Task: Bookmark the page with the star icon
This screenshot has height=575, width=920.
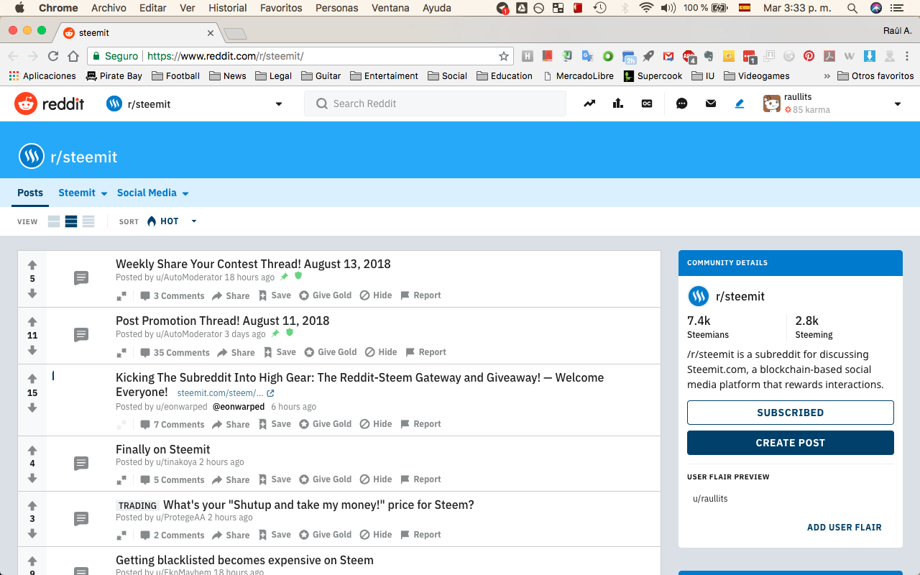Action: pos(504,56)
